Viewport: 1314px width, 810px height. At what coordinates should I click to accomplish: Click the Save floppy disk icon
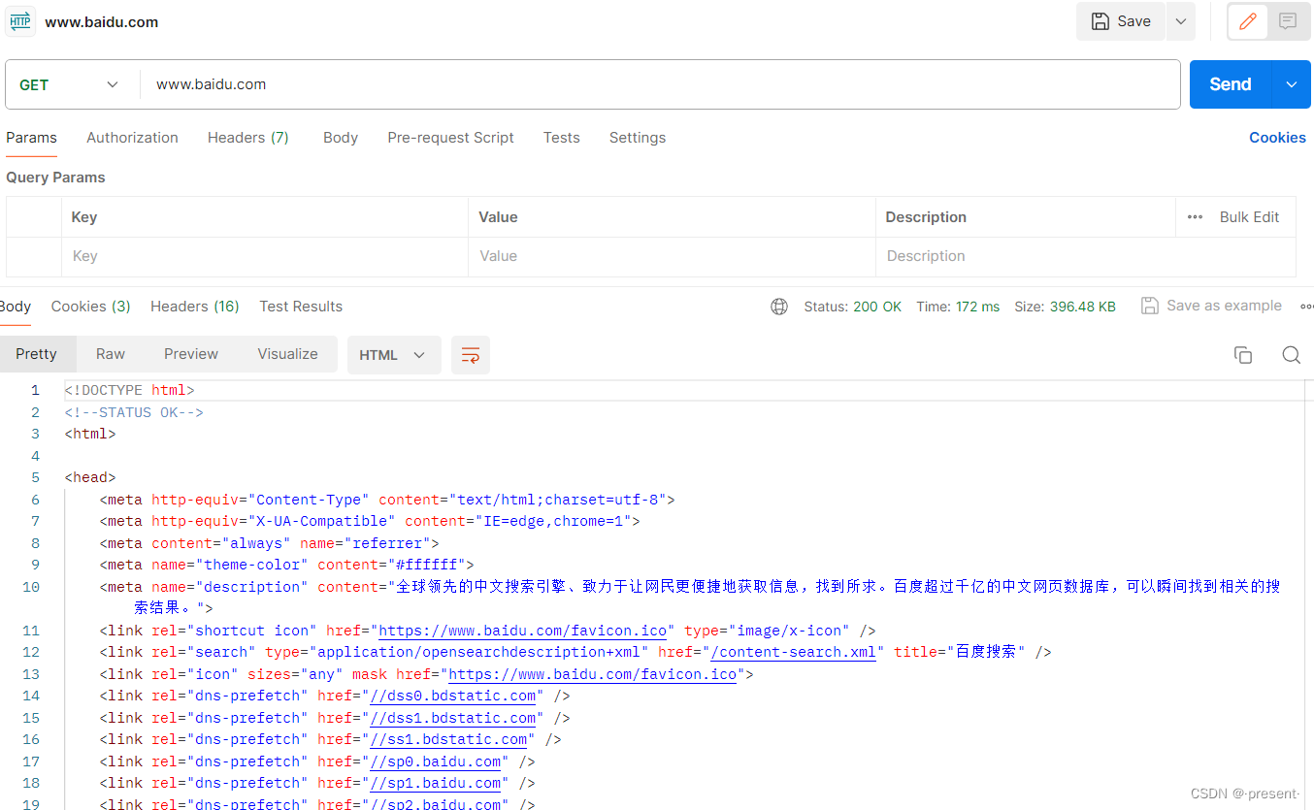[1100, 21]
